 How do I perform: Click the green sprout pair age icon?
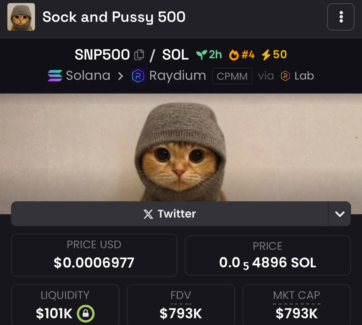tap(201, 55)
